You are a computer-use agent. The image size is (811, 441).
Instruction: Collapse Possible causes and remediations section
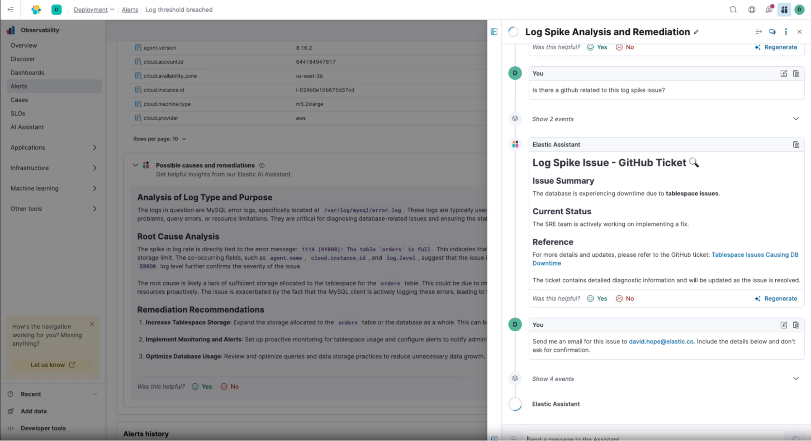(136, 165)
